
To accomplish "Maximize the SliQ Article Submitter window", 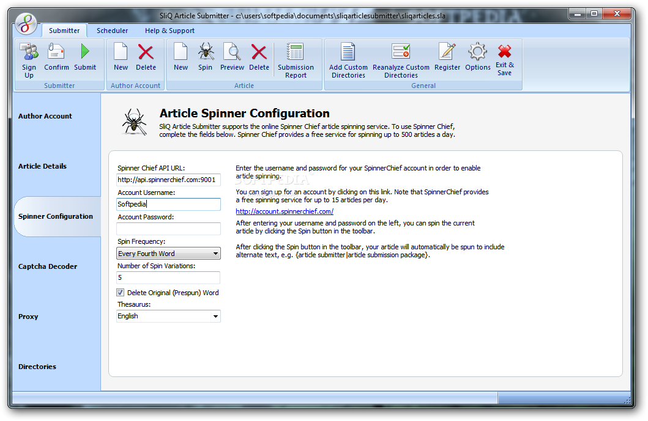I will click(x=594, y=14).
